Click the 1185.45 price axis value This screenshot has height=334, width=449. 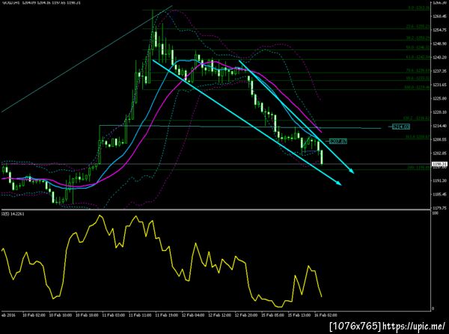[441, 194]
